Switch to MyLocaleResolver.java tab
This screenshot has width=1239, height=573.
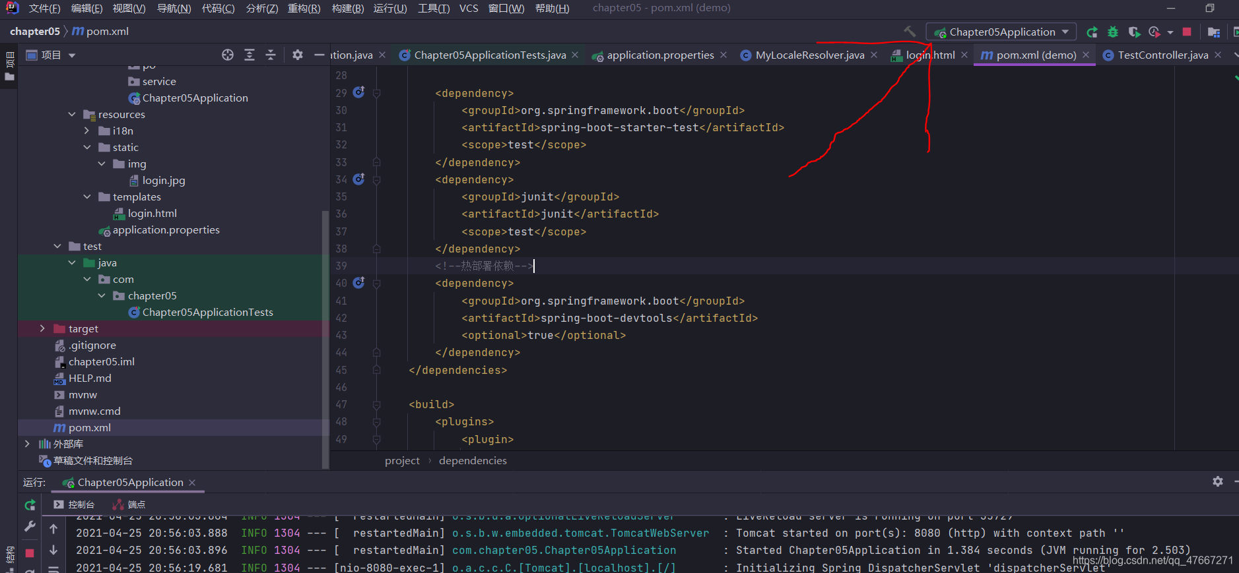click(x=810, y=55)
